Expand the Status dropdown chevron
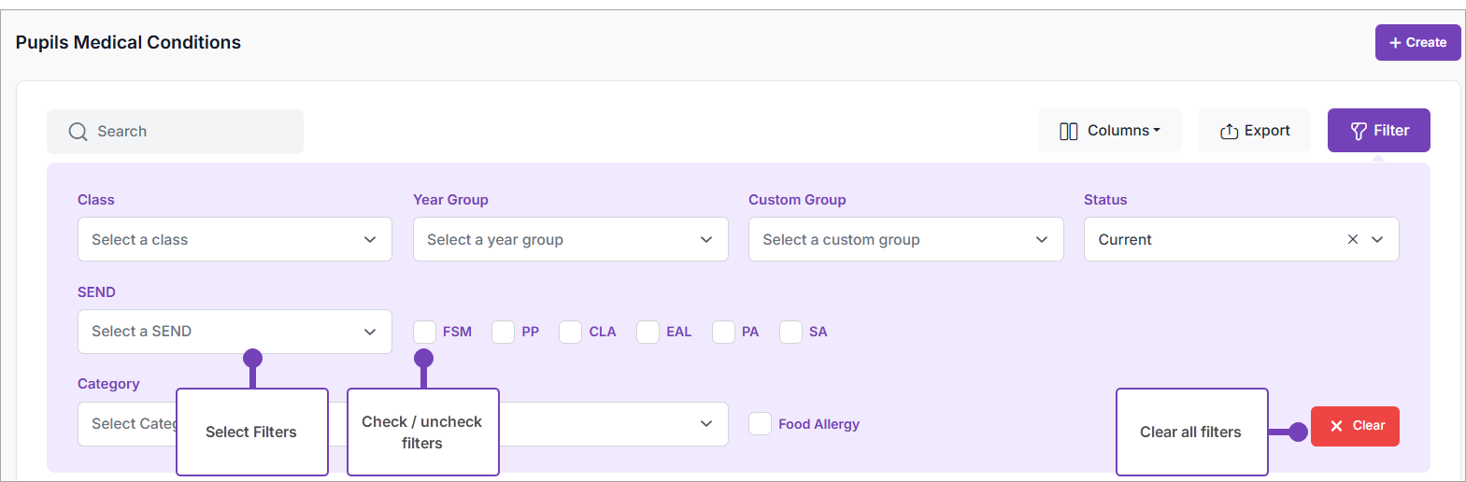Screen dimensions: 1466x482 tap(1377, 239)
